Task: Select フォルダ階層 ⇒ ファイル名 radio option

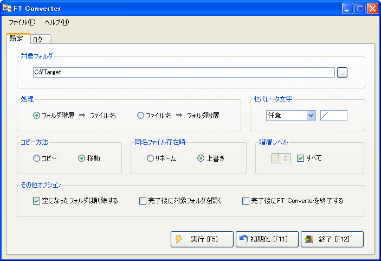Action: point(37,115)
